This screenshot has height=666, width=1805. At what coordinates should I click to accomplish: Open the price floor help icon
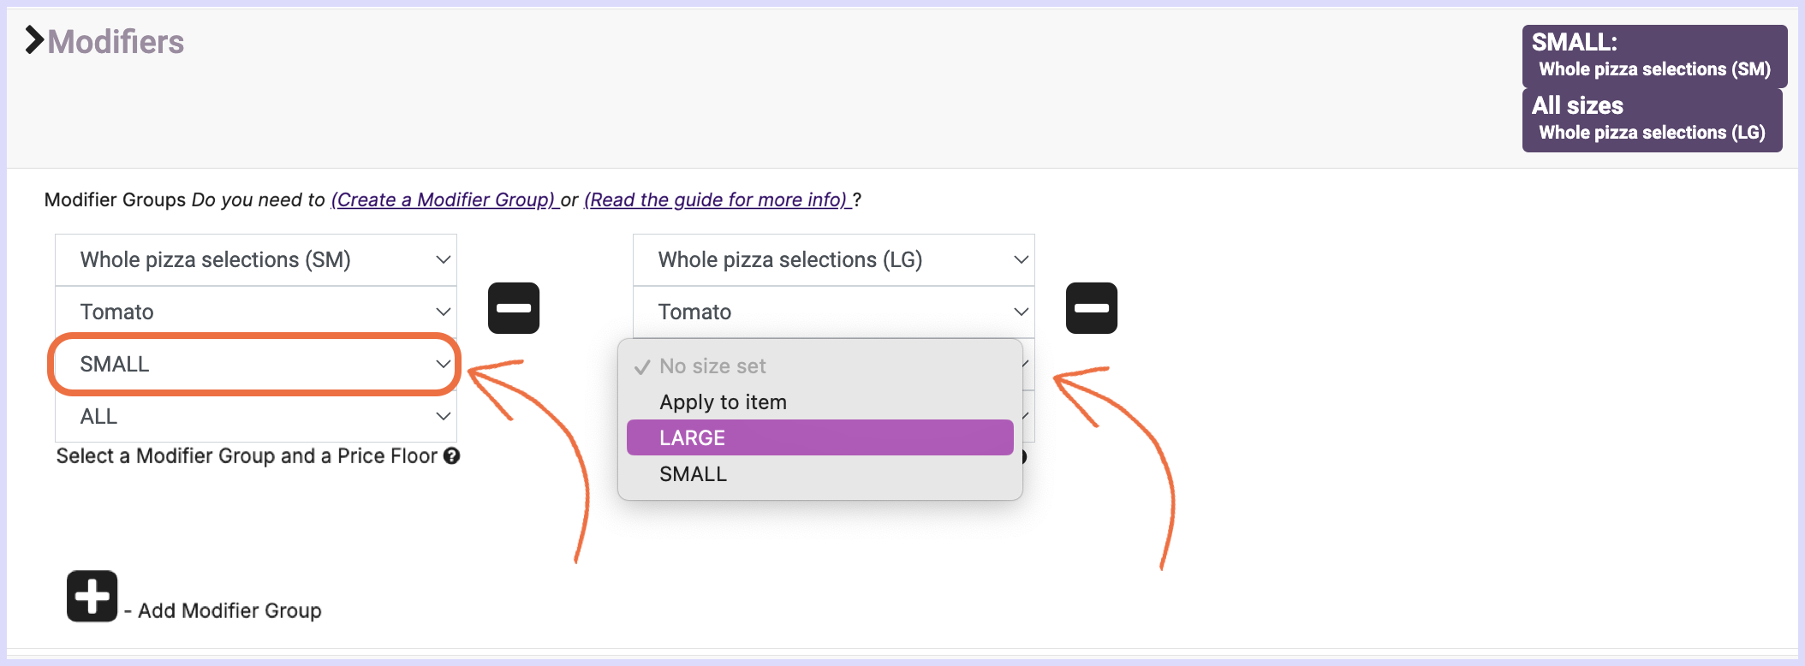point(452,456)
